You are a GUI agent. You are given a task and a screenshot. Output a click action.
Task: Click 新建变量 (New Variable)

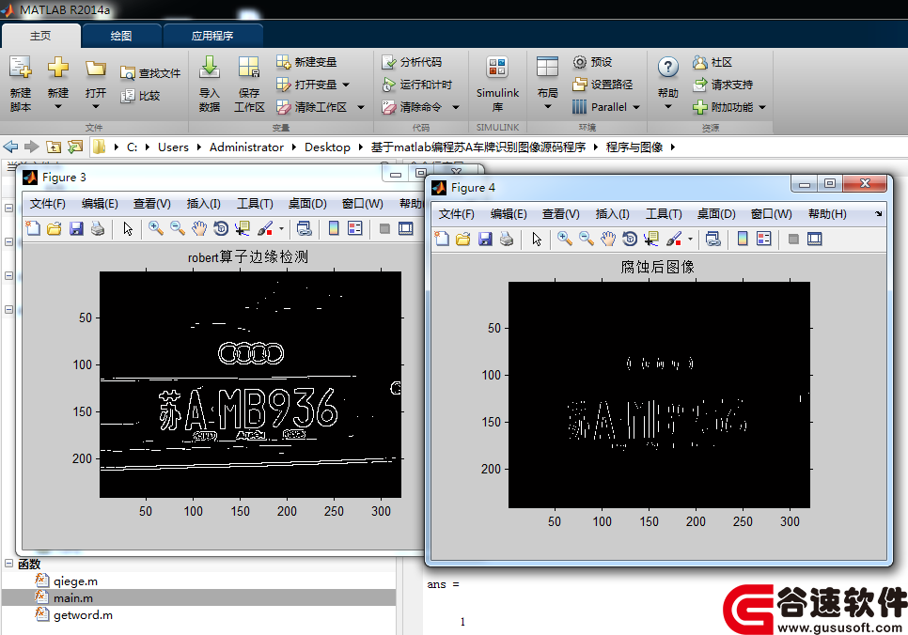[306, 62]
